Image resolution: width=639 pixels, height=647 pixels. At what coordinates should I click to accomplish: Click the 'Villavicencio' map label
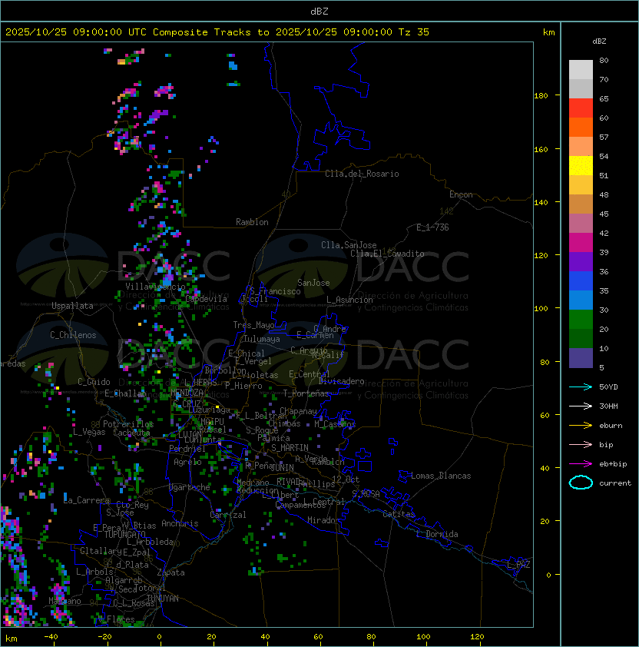point(155,287)
